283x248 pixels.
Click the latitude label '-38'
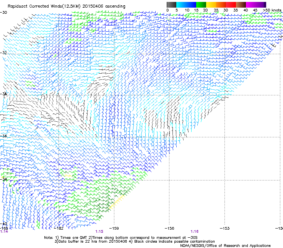pos(3,179)
